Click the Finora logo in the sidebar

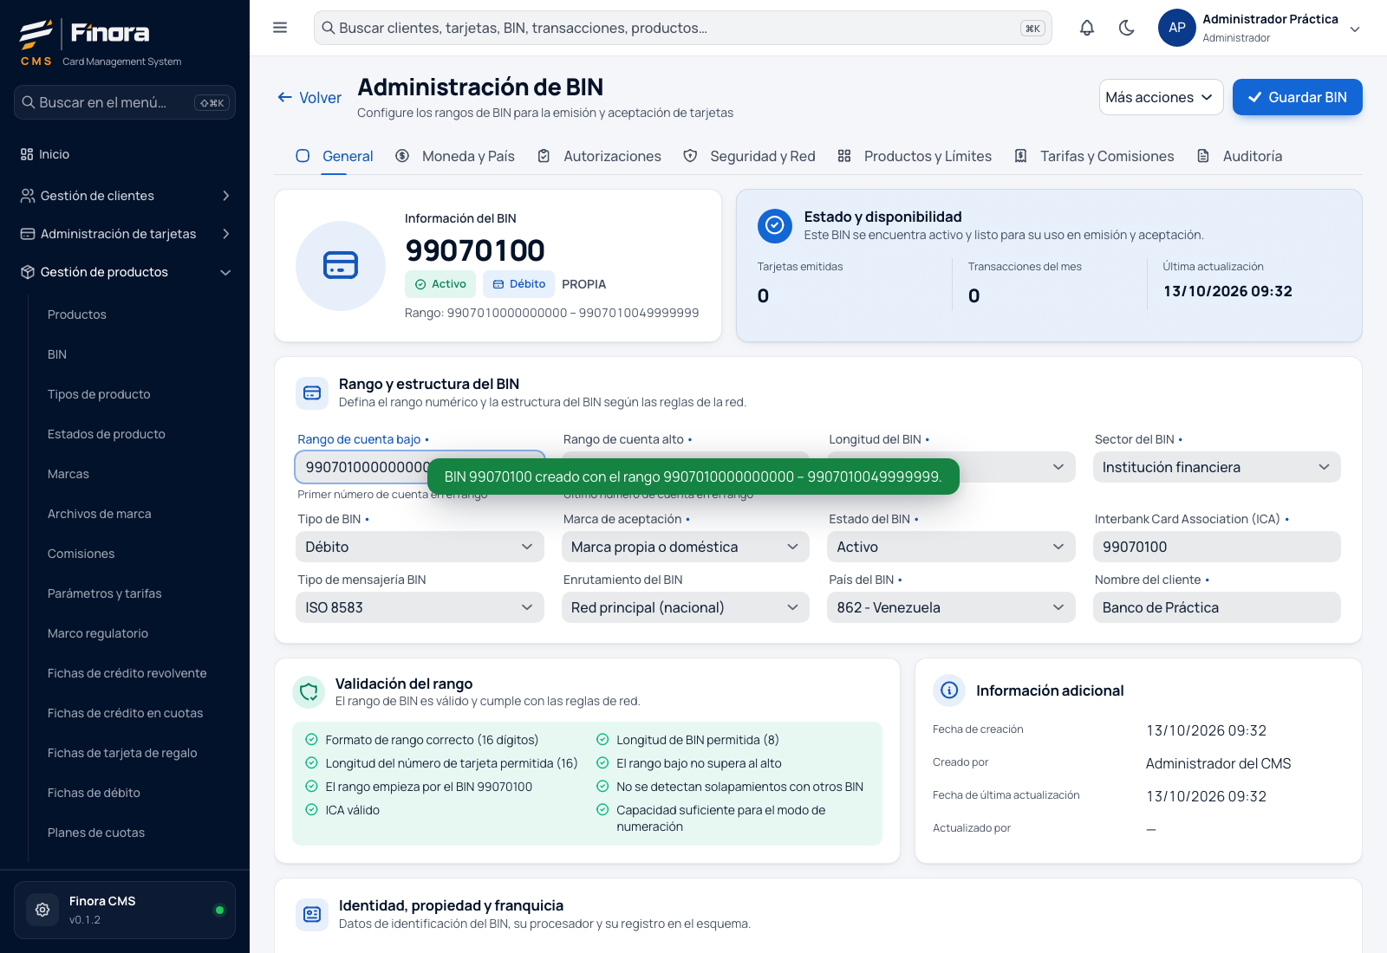pos(85,35)
